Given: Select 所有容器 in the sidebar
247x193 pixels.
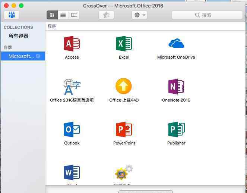Looking at the screenshot, I should pyautogui.click(x=18, y=36).
